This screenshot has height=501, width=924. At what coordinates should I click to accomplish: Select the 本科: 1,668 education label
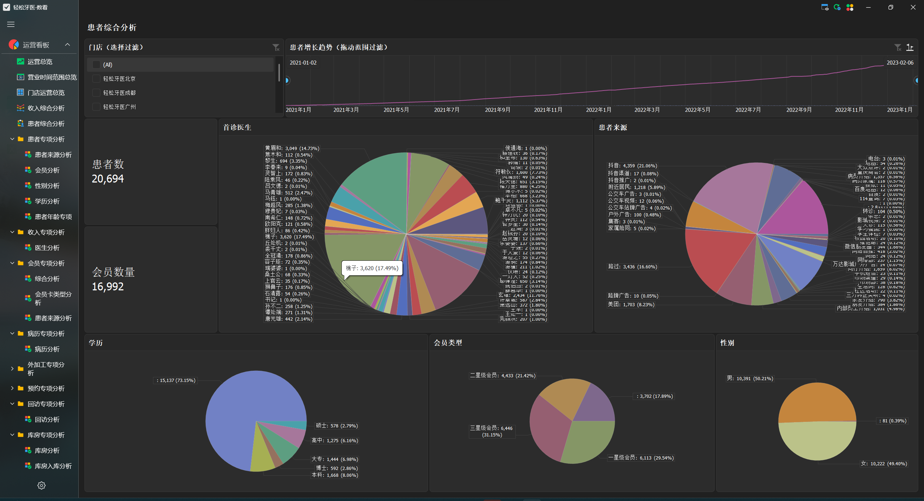click(x=335, y=475)
